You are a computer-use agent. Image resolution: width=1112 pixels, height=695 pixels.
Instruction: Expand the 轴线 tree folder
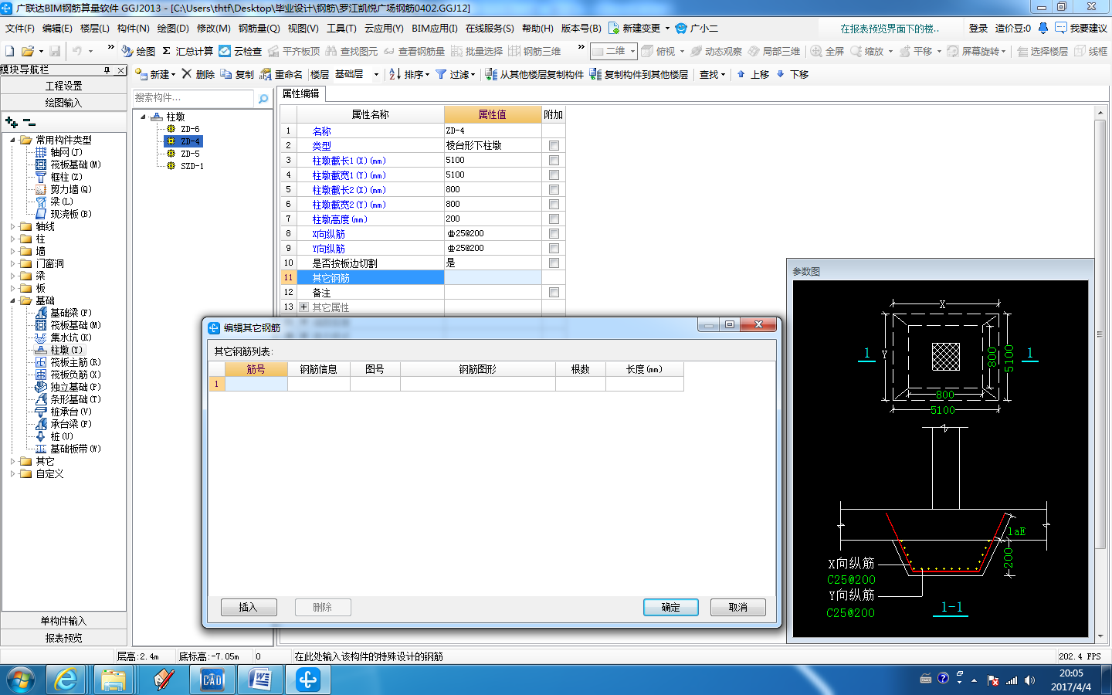point(12,227)
